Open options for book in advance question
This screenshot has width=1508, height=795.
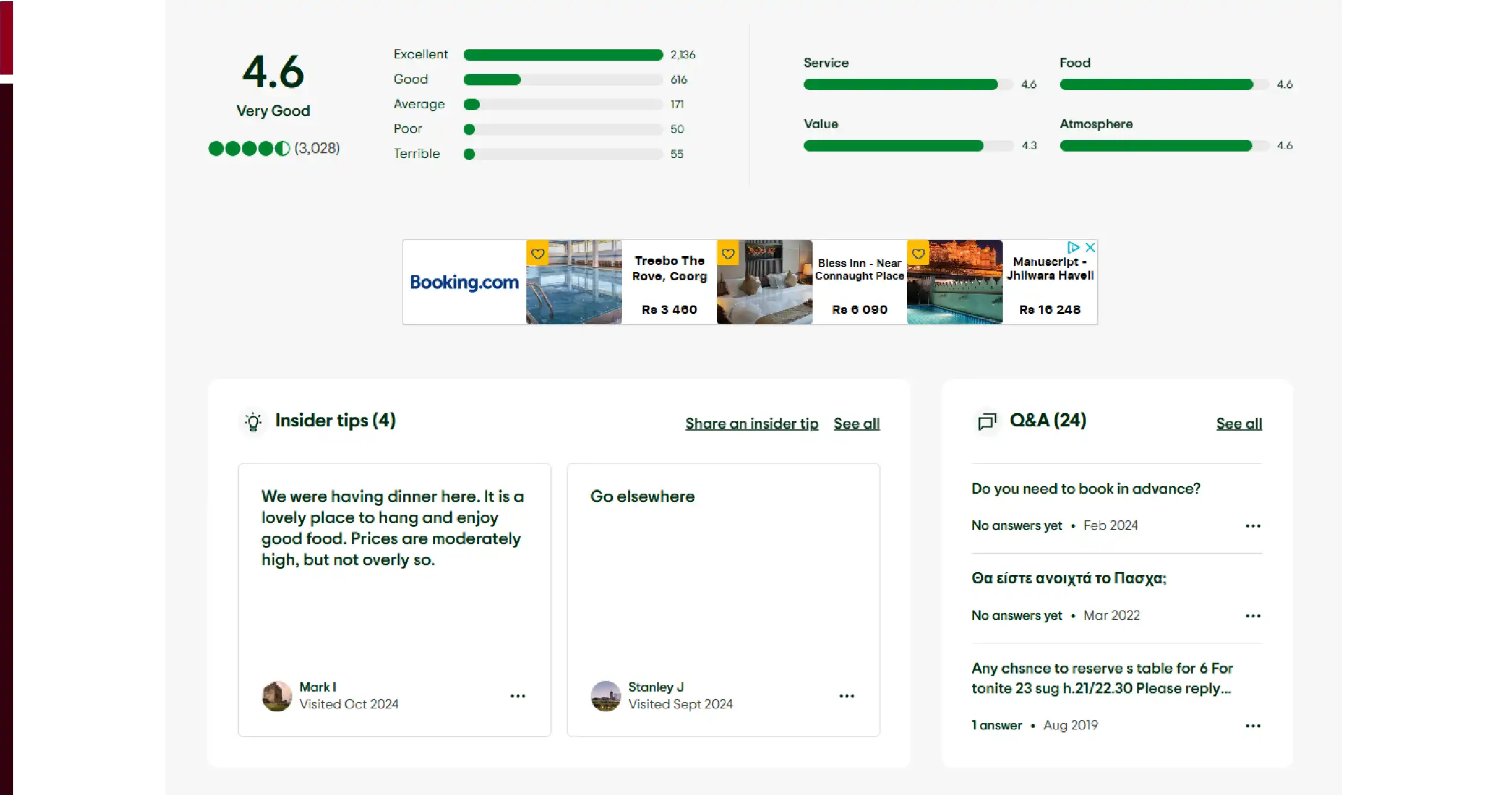tap(1253, 526)
